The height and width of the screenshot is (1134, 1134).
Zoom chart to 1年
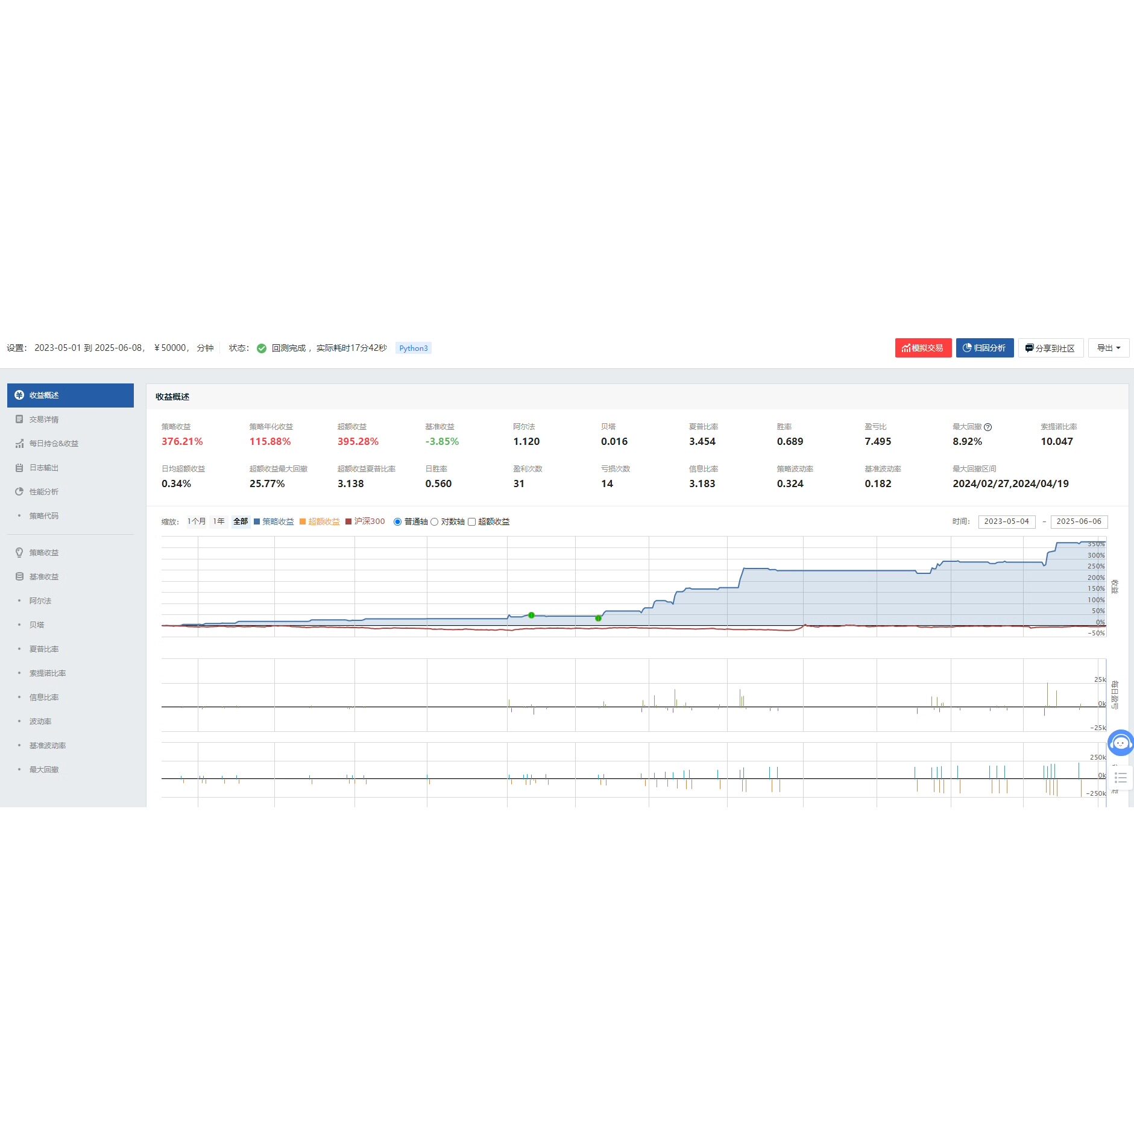(219, 521)
